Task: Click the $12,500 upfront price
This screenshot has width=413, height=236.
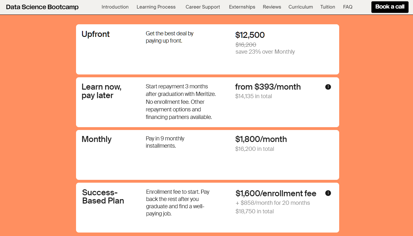Action: (250, 35)
